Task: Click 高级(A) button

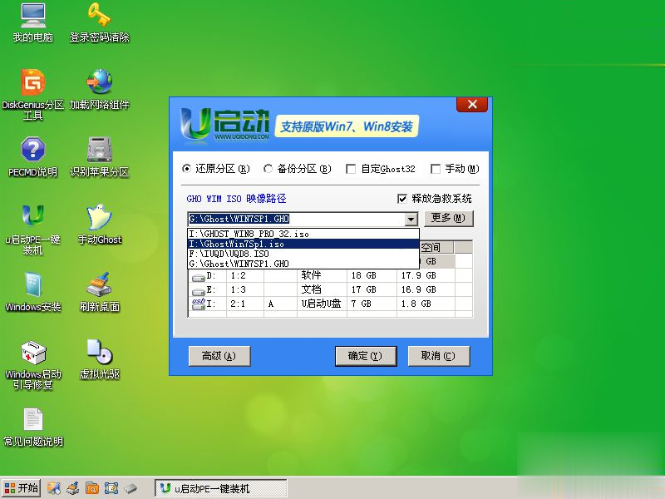Action: [219, 356]
